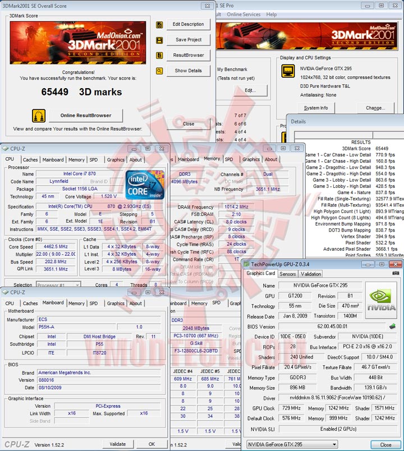The width and height of the screenshot is (404, 451).
Task: Select the Sensors tab in GPU-Z
Action: (288, 274)
